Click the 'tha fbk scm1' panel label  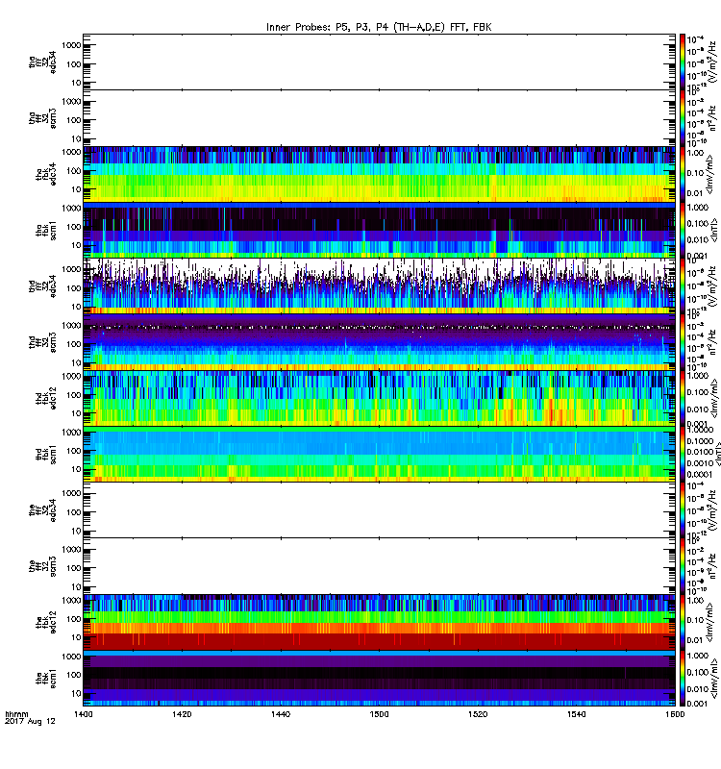tap(46, 231)
